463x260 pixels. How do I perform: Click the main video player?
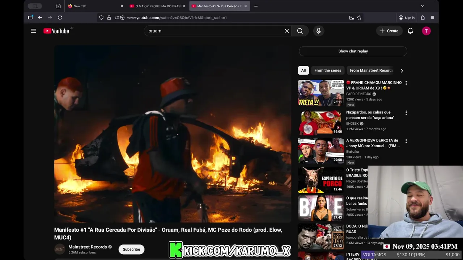(173, 134)
